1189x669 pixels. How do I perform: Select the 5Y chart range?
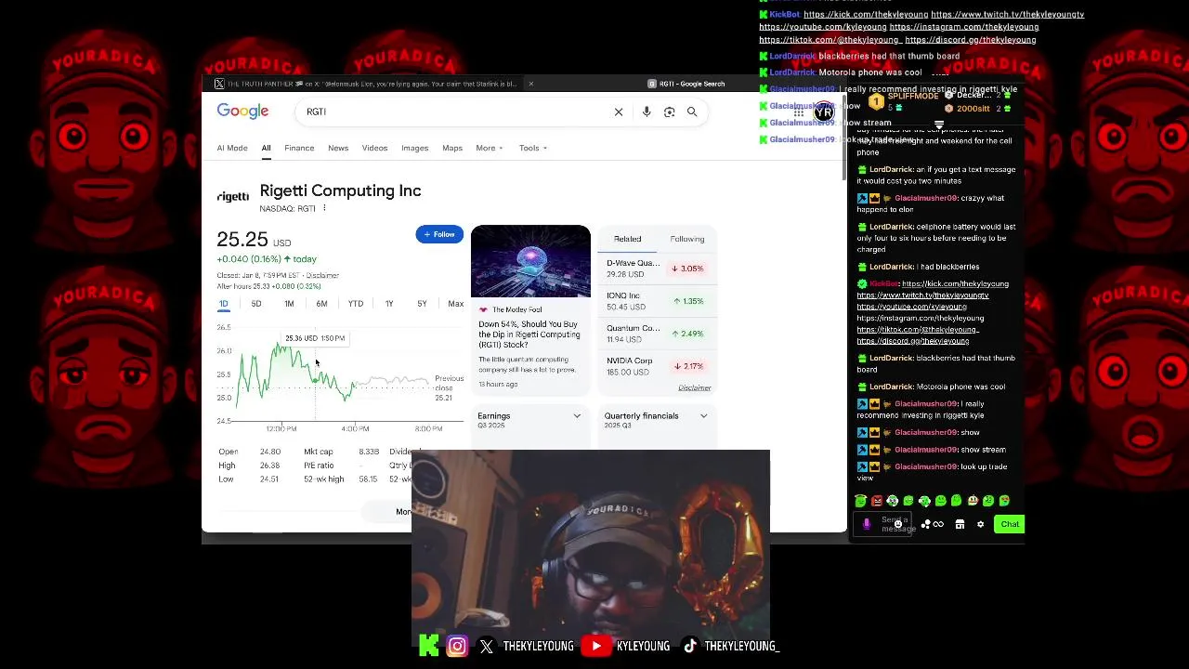click(422, 304)
